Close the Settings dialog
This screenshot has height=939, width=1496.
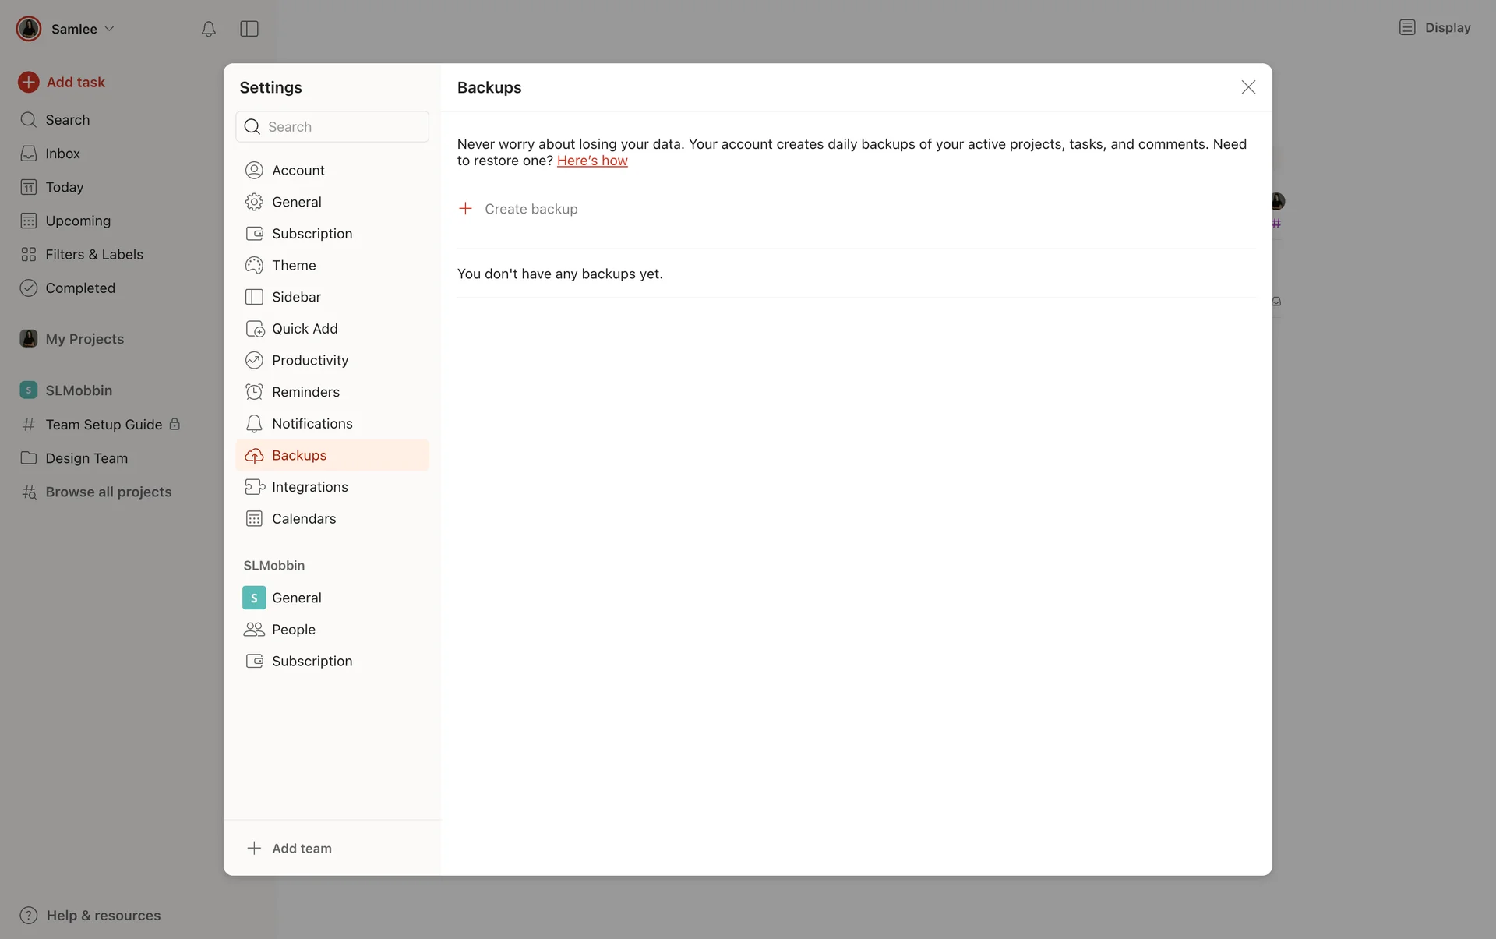point(1248,87)
